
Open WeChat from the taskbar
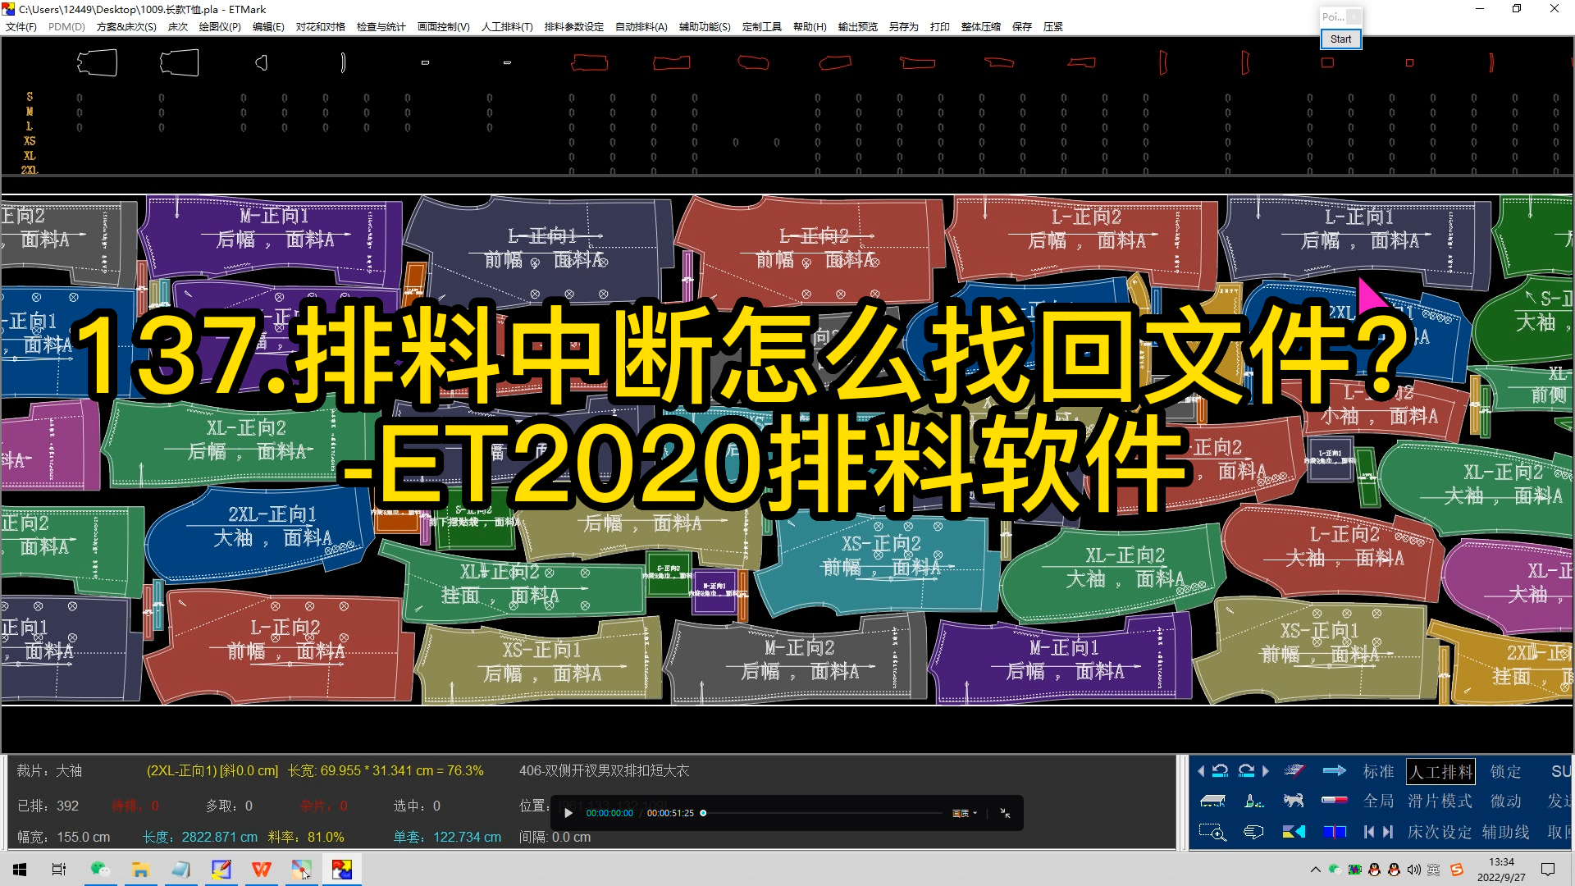(100, 870)
